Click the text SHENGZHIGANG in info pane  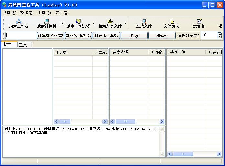75,129
